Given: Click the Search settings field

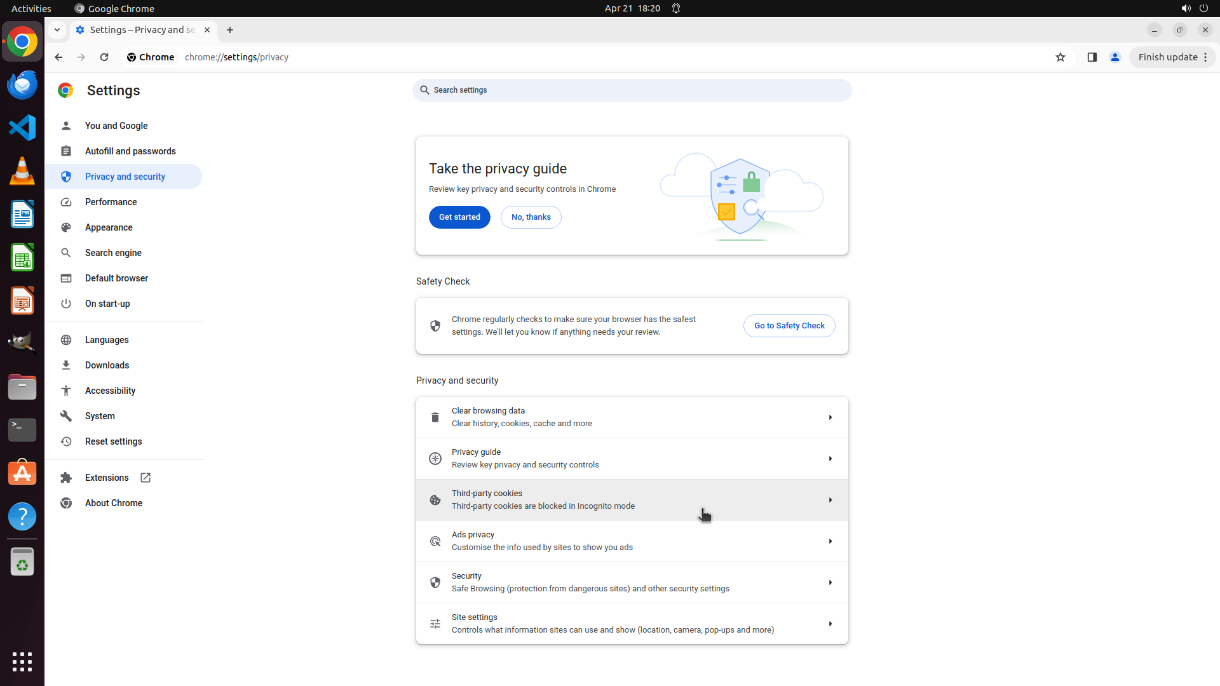Looking at the screenshot, I should click(632, 90).
